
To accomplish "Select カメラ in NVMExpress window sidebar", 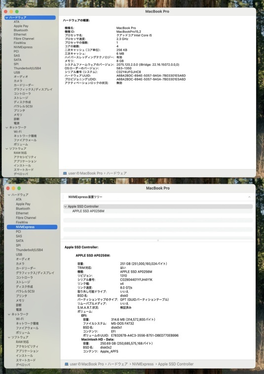I will click(20, 264).
